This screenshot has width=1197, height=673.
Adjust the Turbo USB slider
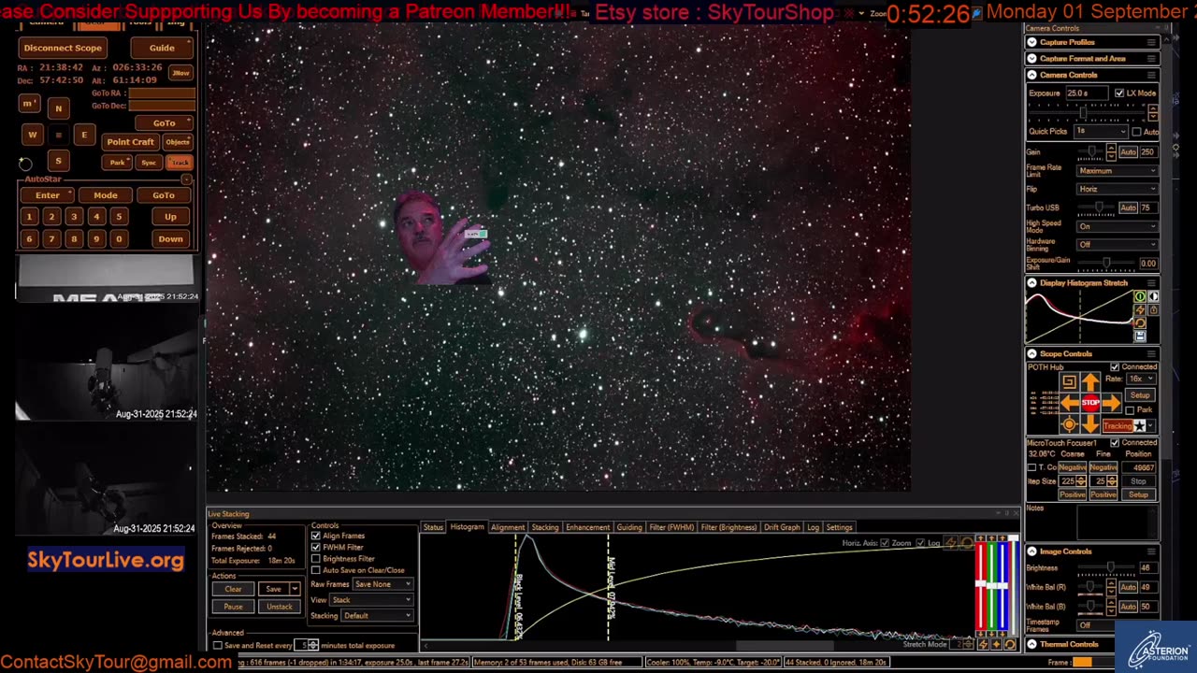(x=1096, y=208)
